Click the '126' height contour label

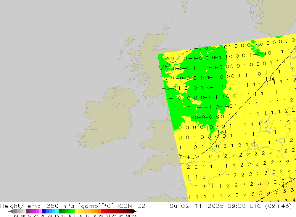[163, 67]
